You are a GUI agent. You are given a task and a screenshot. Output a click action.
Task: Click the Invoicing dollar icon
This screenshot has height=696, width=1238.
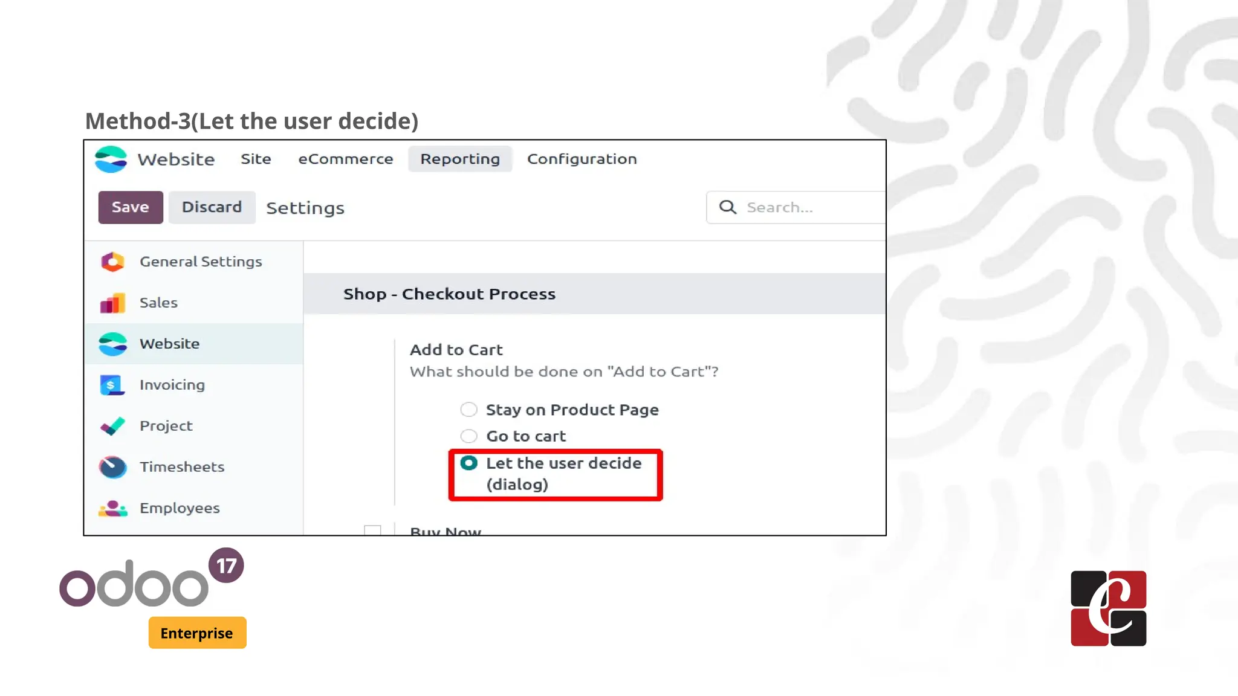112,385
